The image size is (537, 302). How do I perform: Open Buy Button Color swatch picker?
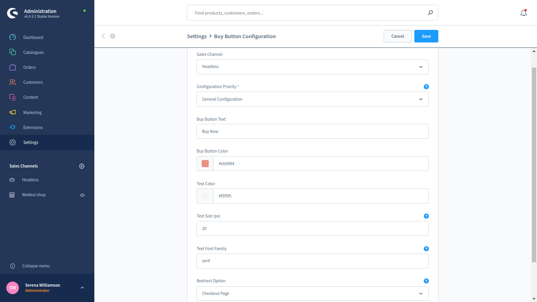pyautogui.click(x=205, y=164)
